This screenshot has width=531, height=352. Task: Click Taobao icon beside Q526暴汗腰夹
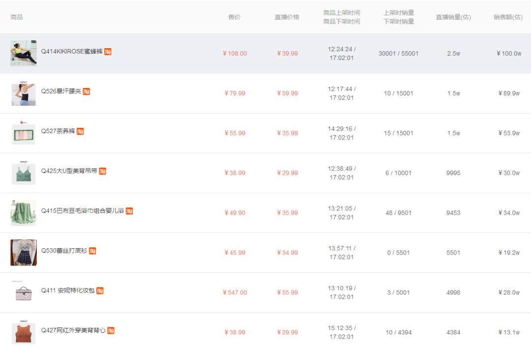(86, 91)
